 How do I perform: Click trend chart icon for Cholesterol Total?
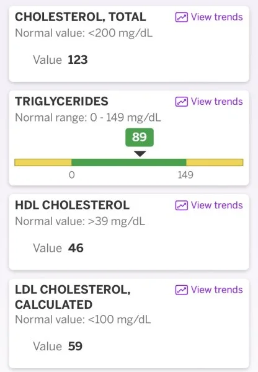pos(182,17)
